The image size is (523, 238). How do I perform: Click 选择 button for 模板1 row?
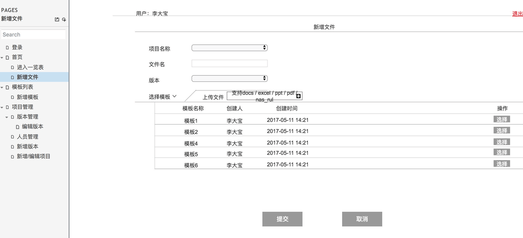502,119
